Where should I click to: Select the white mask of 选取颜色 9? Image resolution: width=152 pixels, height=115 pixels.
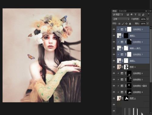[129, 29]
